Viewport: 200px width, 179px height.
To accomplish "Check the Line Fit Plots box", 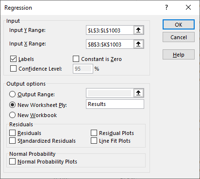I will [94, 141].
